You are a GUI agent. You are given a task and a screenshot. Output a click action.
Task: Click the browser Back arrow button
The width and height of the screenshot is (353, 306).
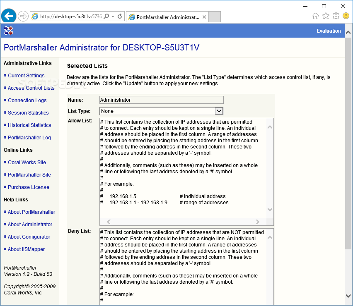(9, 16)
